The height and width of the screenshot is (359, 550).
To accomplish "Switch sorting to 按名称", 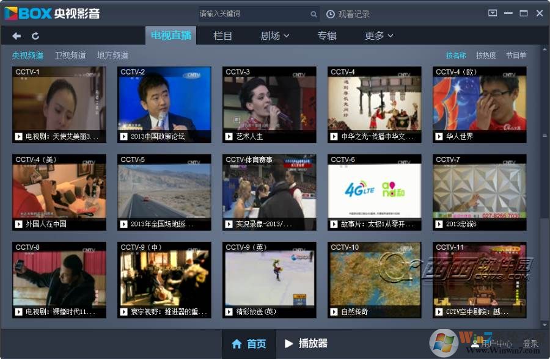I will click(456, 55).
